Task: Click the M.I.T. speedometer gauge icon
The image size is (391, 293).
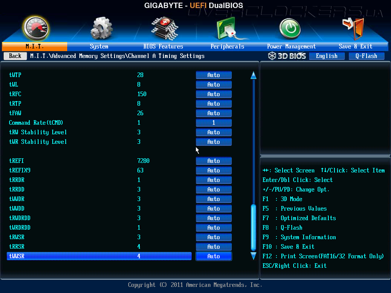Action: (36, 28)
